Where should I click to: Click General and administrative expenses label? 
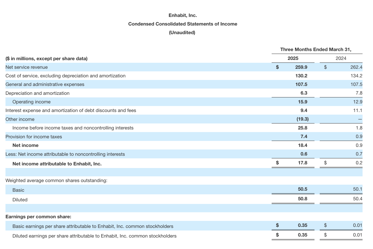[x=45, y=84]
